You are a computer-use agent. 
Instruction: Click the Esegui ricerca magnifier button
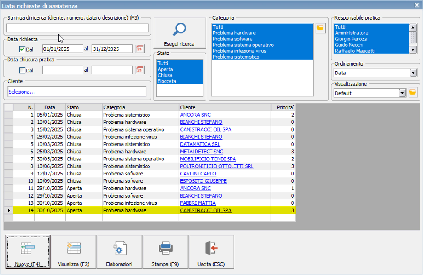click(x=179, y=34)
